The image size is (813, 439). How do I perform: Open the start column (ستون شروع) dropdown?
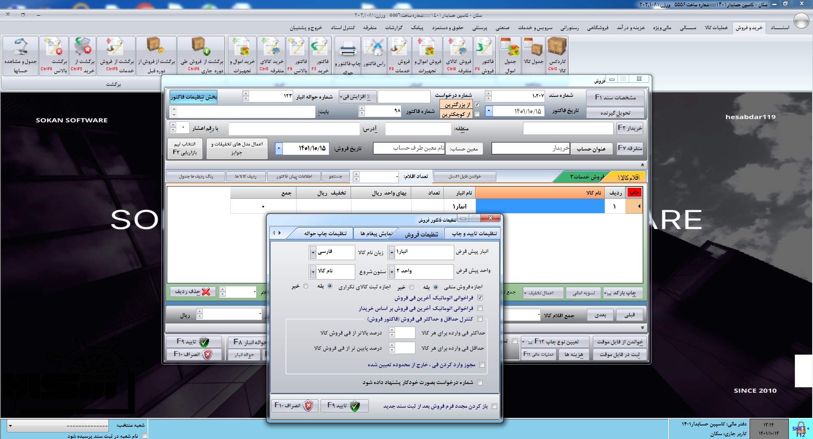[313, 272]
